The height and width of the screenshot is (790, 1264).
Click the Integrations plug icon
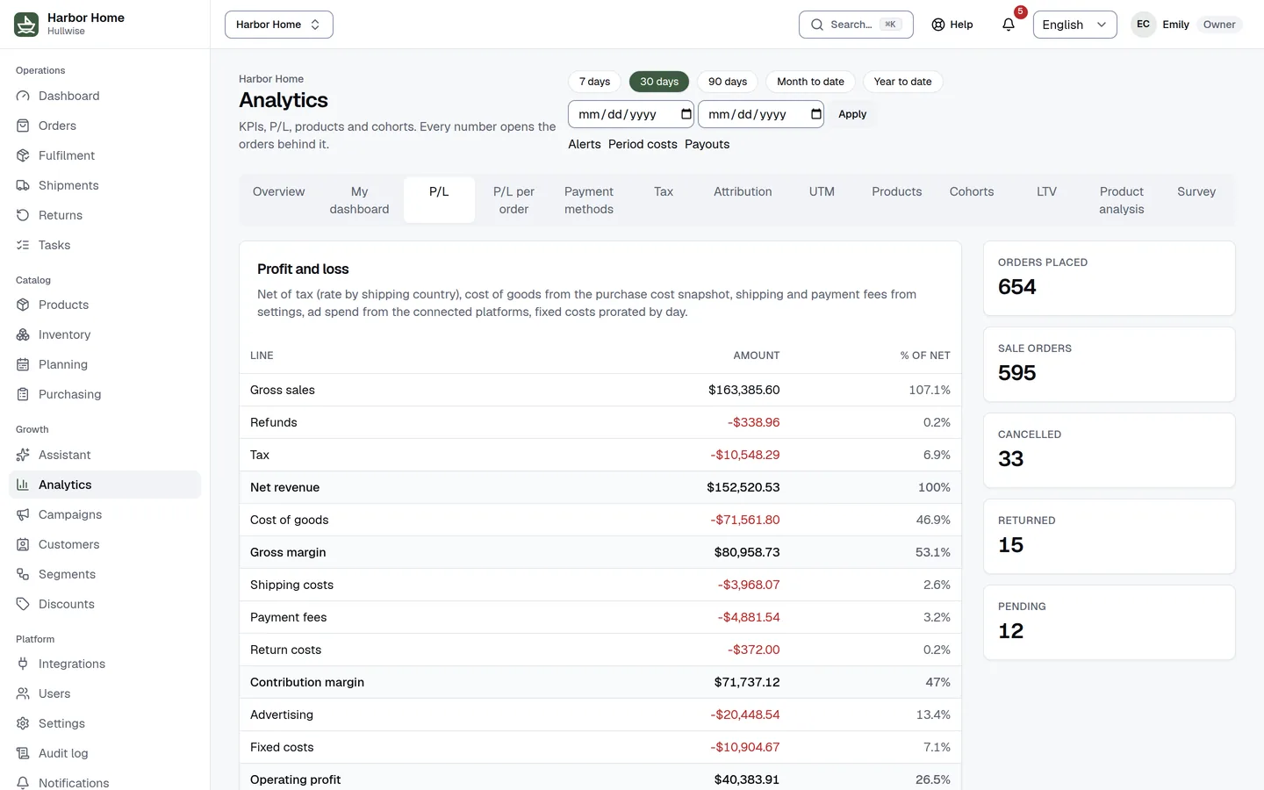pos(23,664)
